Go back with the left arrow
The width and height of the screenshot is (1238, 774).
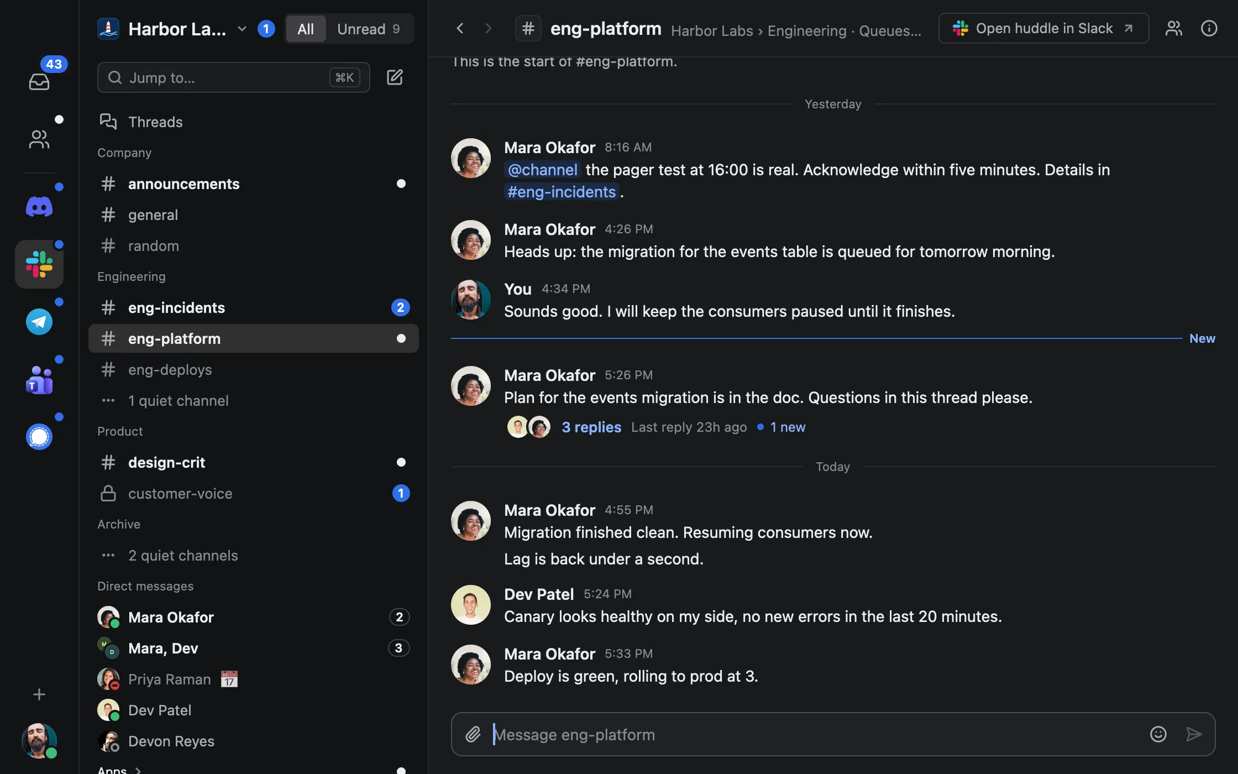coord(460,28)
